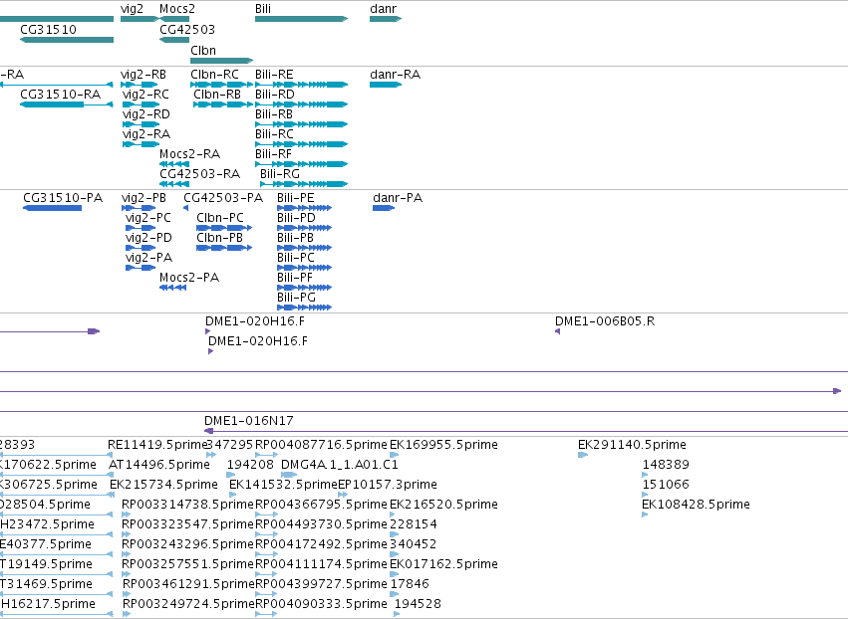Select the CG42503 gene feature
848x619 pixels.
pos(174,40)
